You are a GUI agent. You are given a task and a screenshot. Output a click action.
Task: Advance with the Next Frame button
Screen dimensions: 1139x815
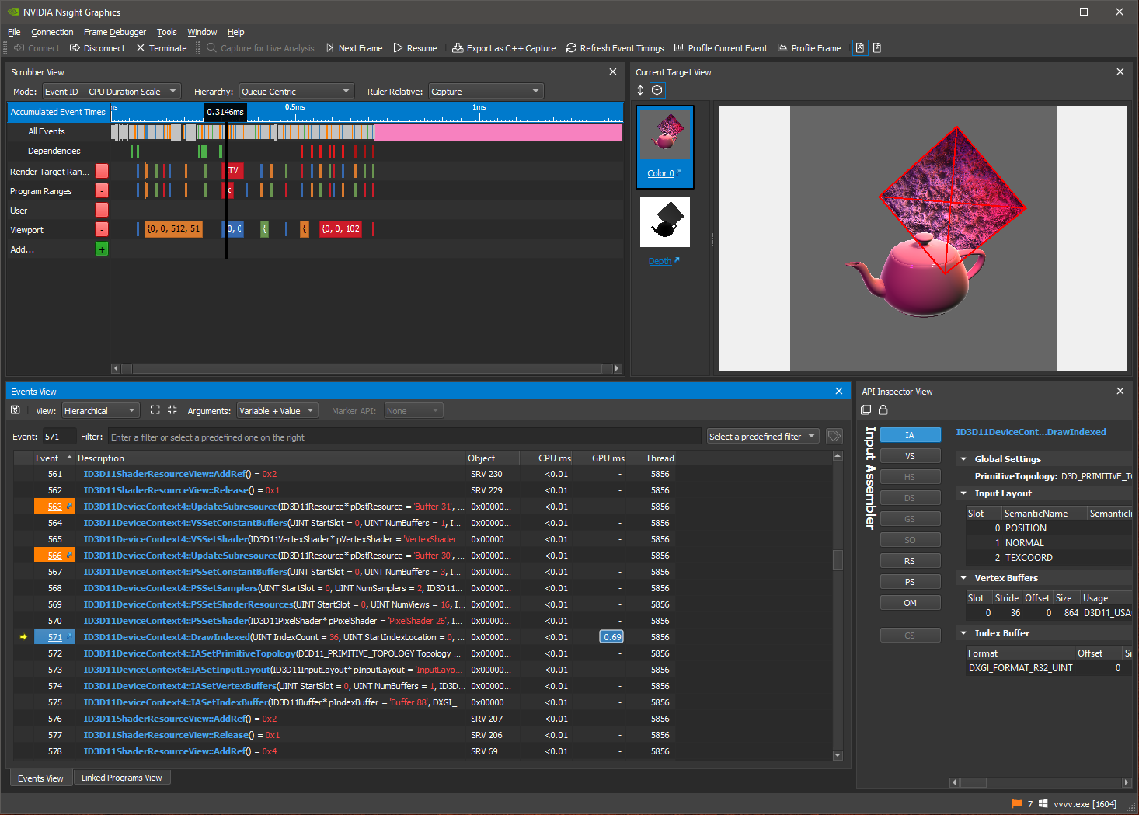pyautogui.click(x=354, y=48)
